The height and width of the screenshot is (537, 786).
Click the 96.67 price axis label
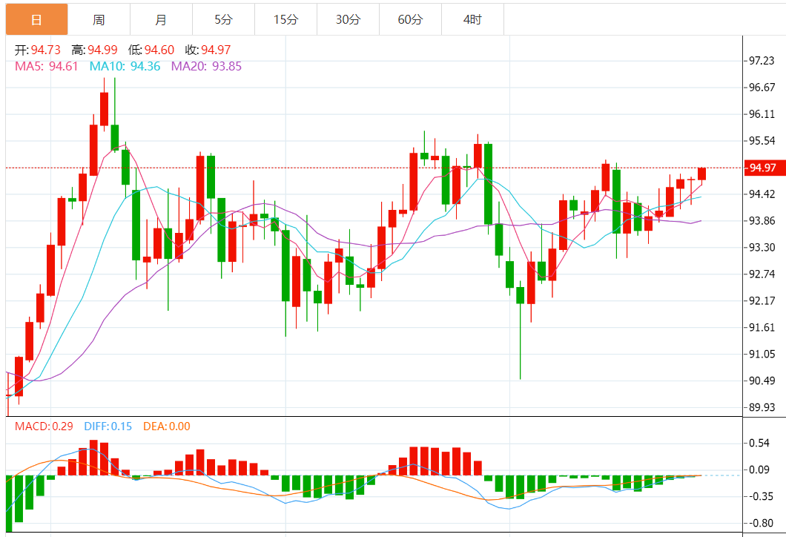point(762,88)
